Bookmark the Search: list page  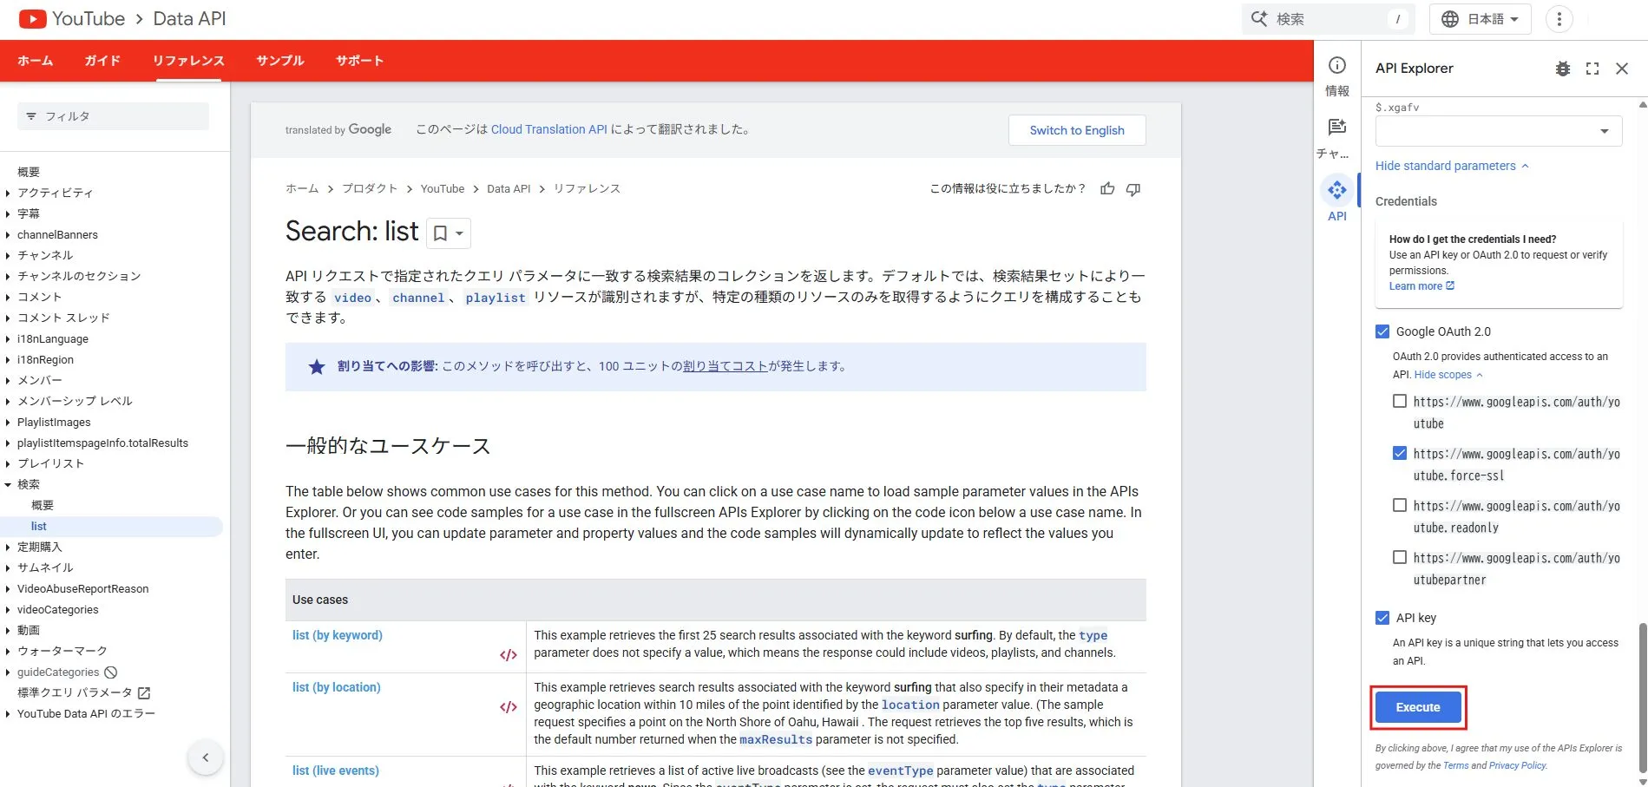tap(440, 233)
